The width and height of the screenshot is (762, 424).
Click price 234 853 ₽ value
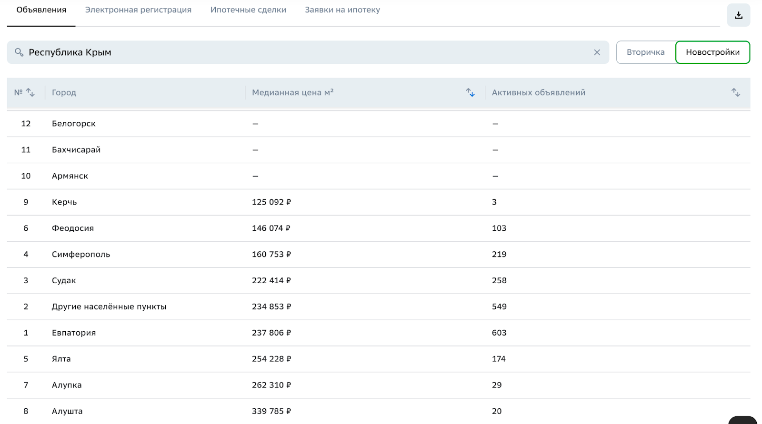[x=271, y=307]
